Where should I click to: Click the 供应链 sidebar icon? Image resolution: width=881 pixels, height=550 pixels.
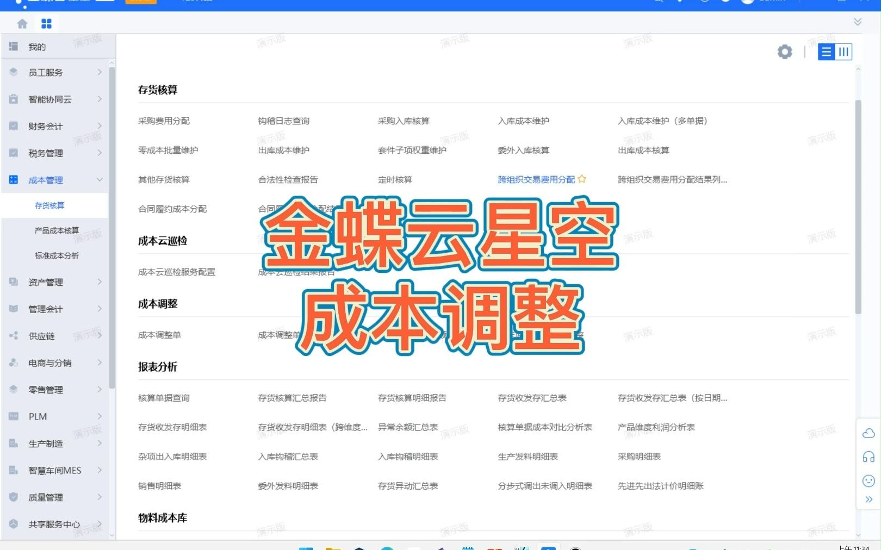tap(14, 336)
